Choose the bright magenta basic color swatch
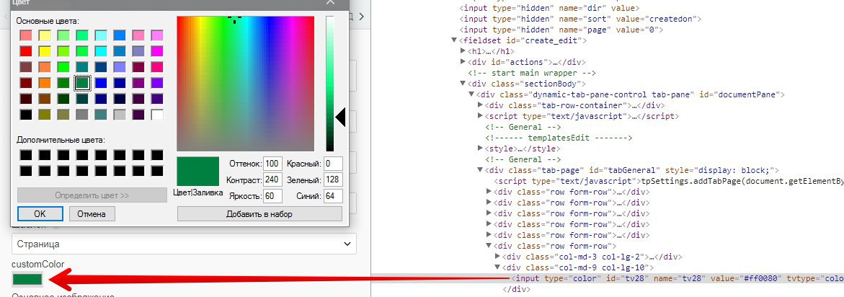The height and width of the screenshot is (297, 844). pyautogui.click(x=157, y=51)
